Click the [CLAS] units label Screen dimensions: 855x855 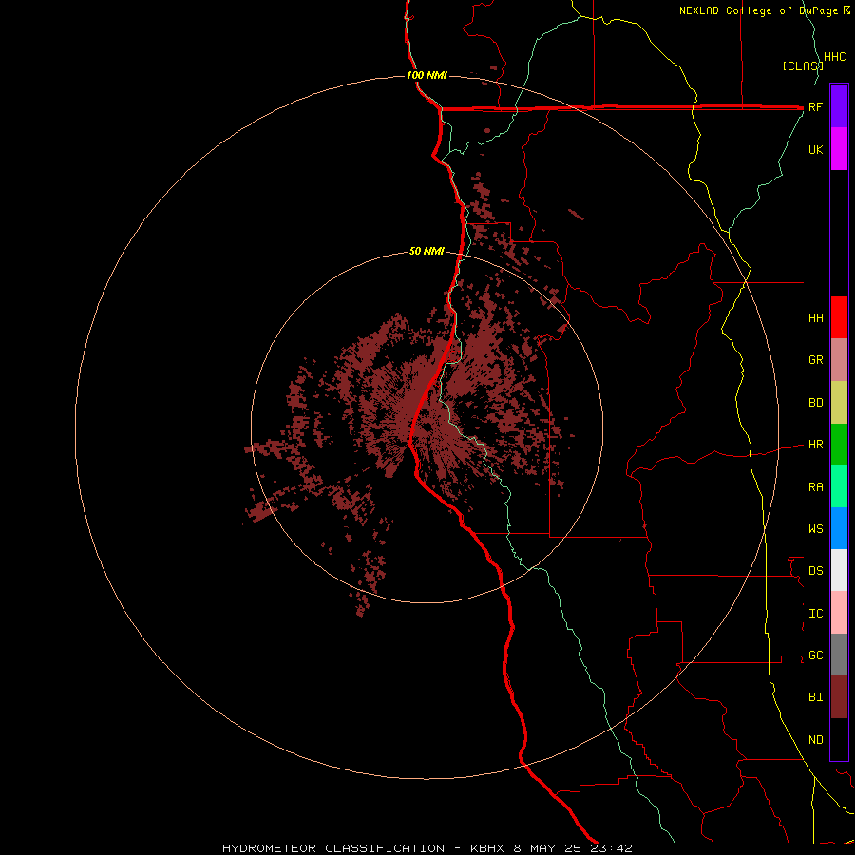click(x=803, y=66)
